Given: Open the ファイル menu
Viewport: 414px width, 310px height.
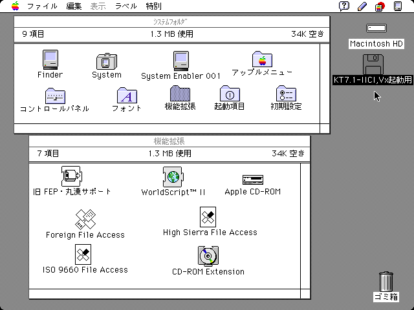Looking at the screenshot, I should [x=42, y=6].
